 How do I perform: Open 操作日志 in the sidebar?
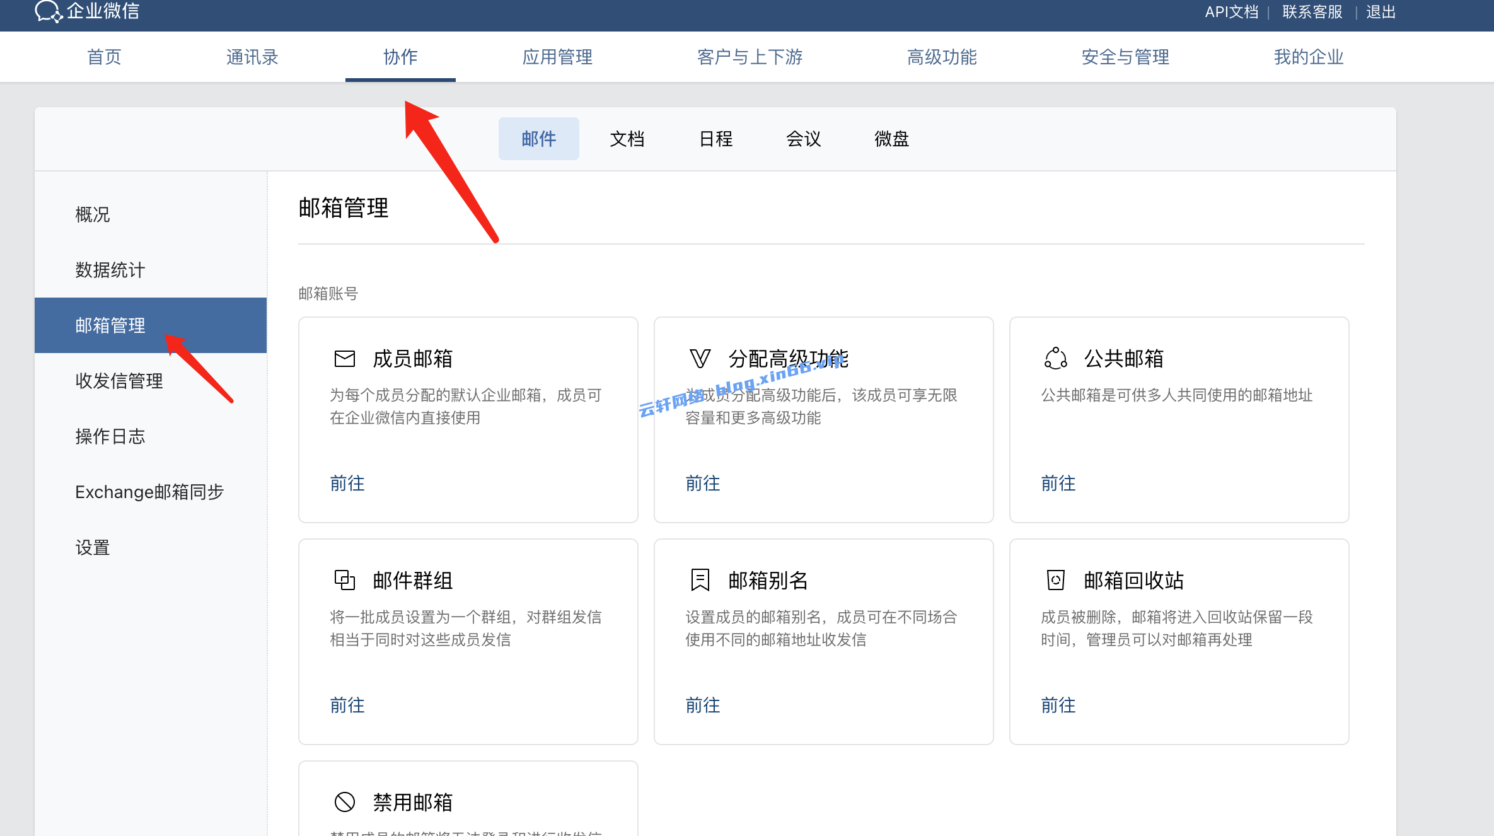point(151,436)
